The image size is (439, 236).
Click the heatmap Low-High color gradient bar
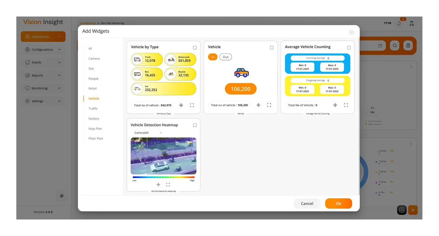tap(164, 177)
